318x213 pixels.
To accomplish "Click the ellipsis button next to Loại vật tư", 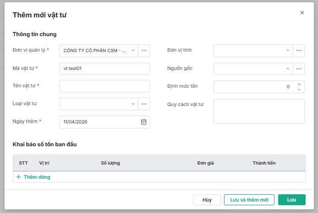I will pyautogui.click(x=144, y=104).
